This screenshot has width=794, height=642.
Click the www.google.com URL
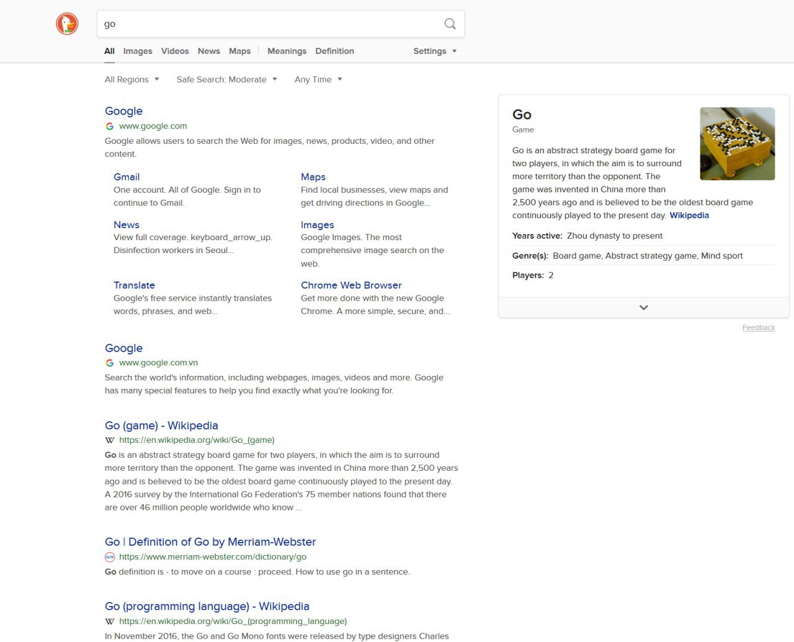153,126
